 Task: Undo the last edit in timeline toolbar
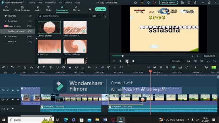coord(12,67)
